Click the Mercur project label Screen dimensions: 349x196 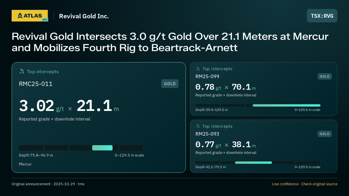[25, 164]
